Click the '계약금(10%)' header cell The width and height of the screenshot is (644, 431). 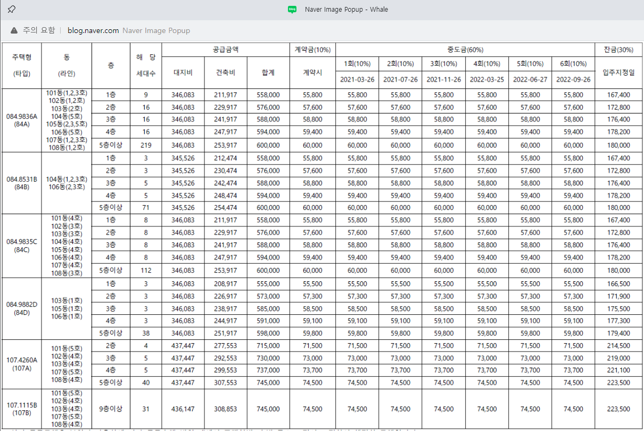[x=312, y=50]
